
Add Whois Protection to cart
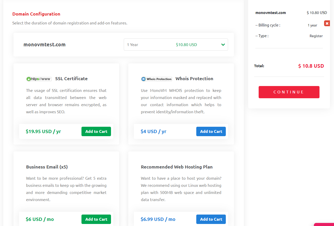coord(211,131)
